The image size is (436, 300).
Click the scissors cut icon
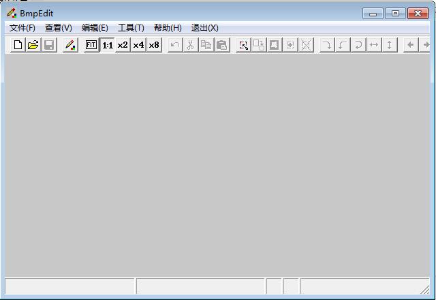pos(191,45)
